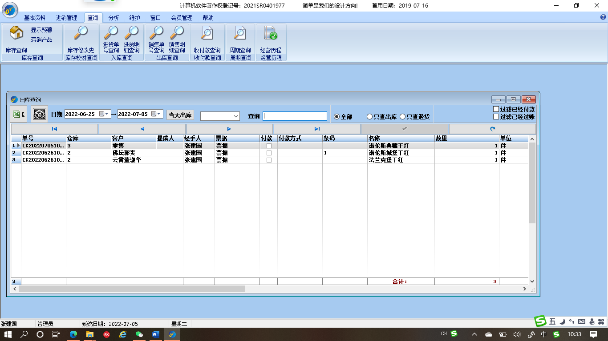
Task: Open 进货单号查询 icon
Action: [x=111, y=33]
